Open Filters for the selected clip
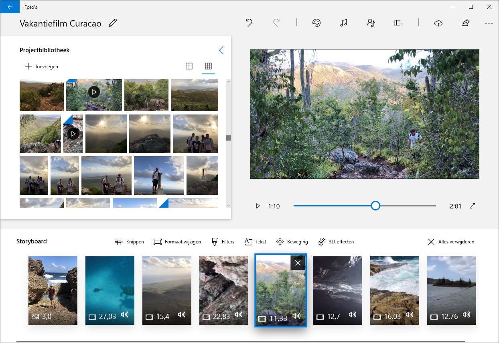The width and height of the screenshot is (499, 343). [223, 242]
